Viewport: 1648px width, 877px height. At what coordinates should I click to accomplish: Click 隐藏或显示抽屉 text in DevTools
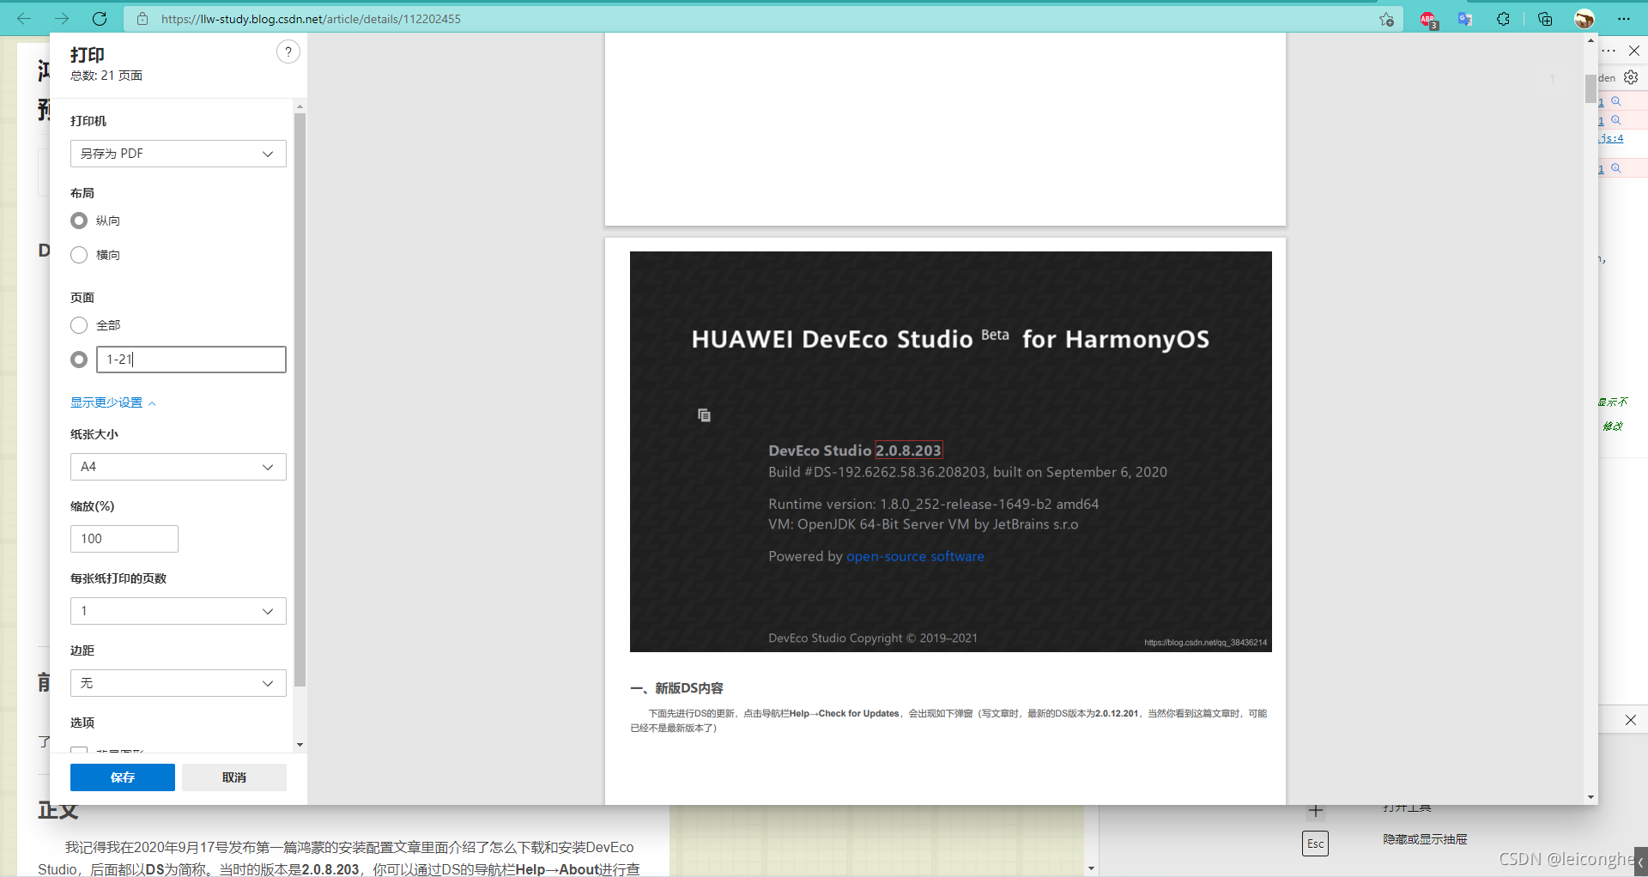[x=1425, y=839]
